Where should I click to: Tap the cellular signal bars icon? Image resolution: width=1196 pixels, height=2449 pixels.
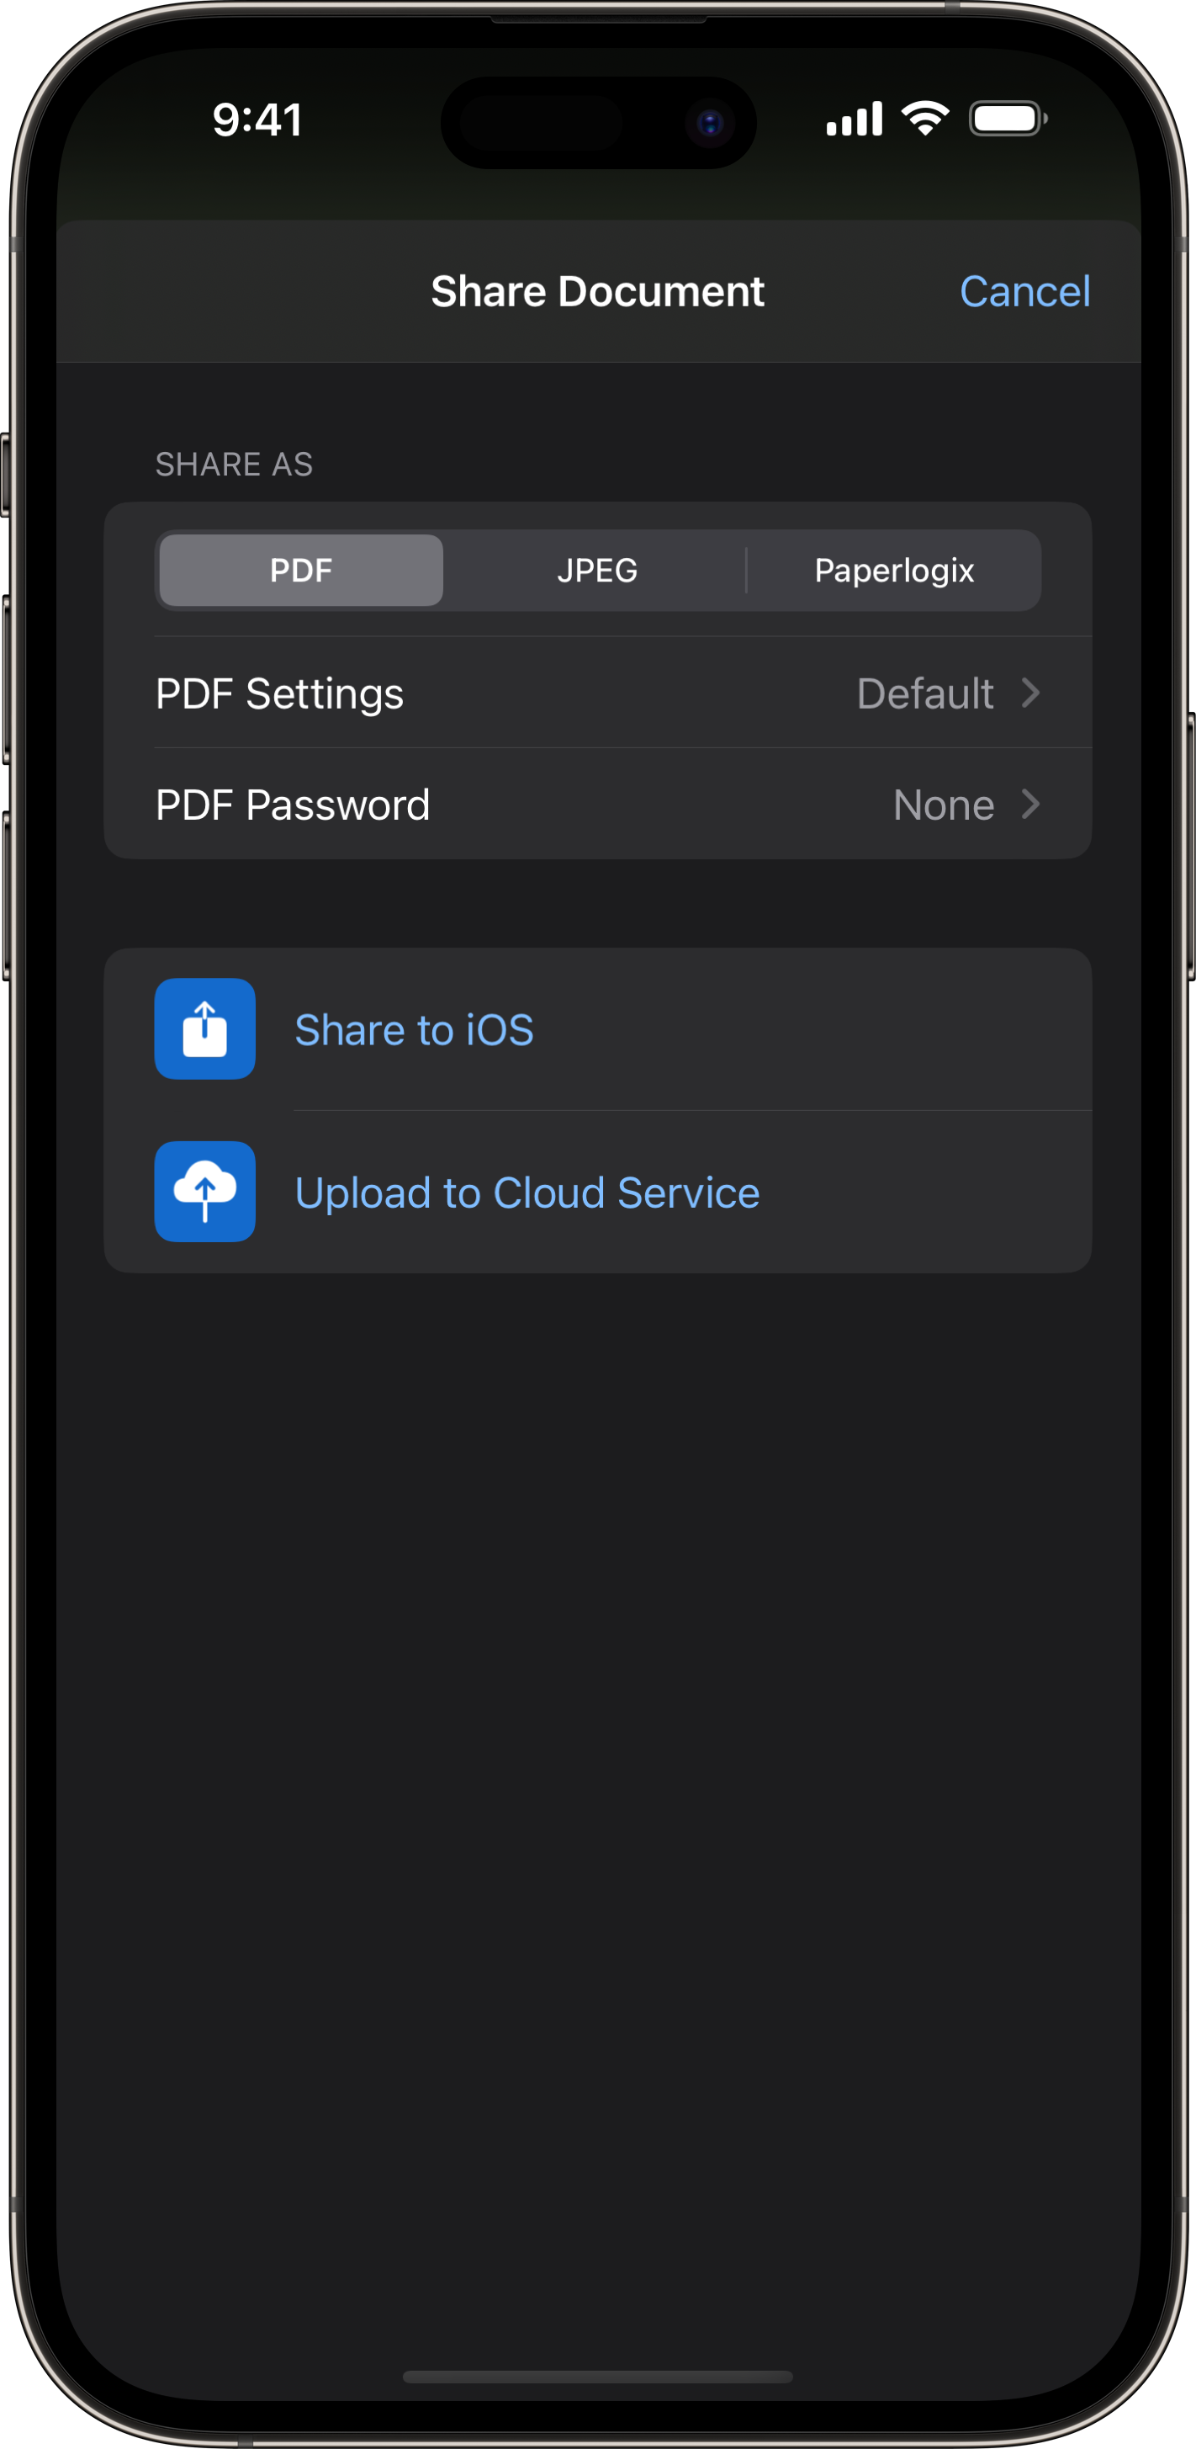pyautogui.click(x=854, y=119)
